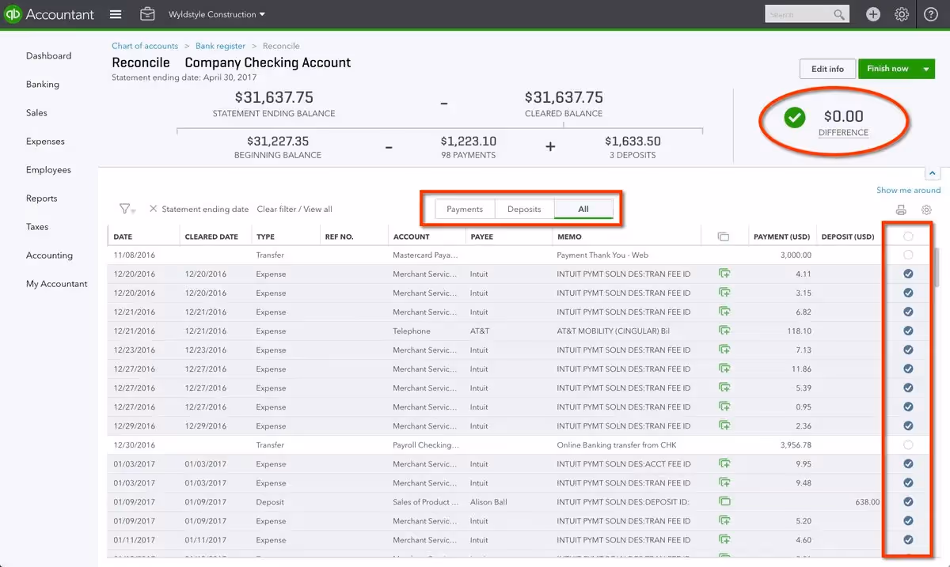Click the green match icon on the first Intuit expense
This screenshot has width=950, height=567.
coord(724,274)
